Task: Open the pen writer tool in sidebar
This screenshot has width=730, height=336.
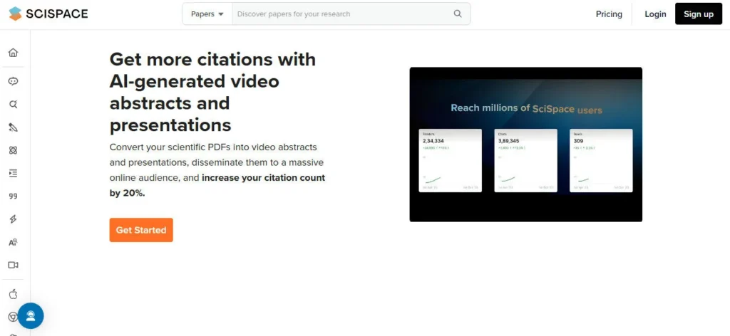Action: tap(13, 127)
